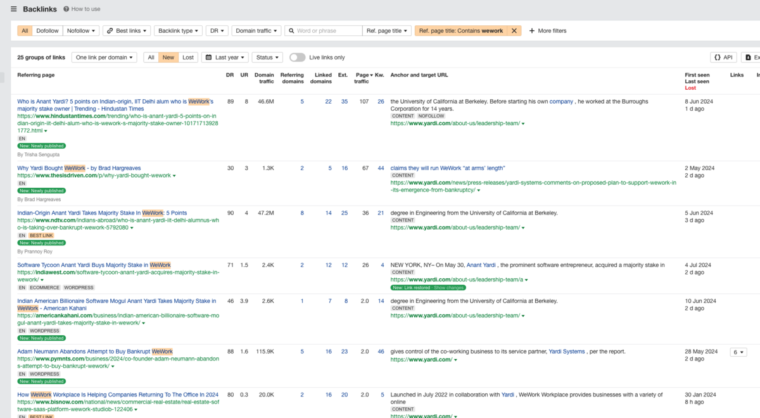
Task: Switch to the New links tab
Action: point(168,58)
